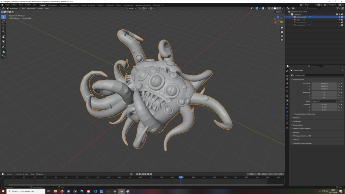The image size is (345, 194).
Task: Open the Output properties tab
Action: 287,79
